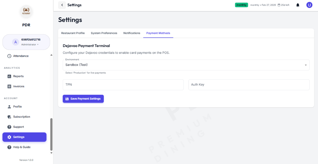Click the Attendance clock icon
The width and height of the screenshot is (318, 164).
pyautogui.click(x=9, y=56)
